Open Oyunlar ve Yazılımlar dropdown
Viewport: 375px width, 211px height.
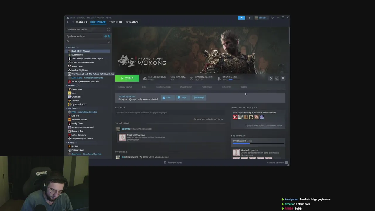coord(84,36)
